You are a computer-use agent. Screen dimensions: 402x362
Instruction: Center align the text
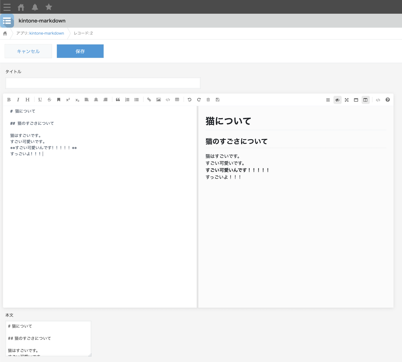96,100
